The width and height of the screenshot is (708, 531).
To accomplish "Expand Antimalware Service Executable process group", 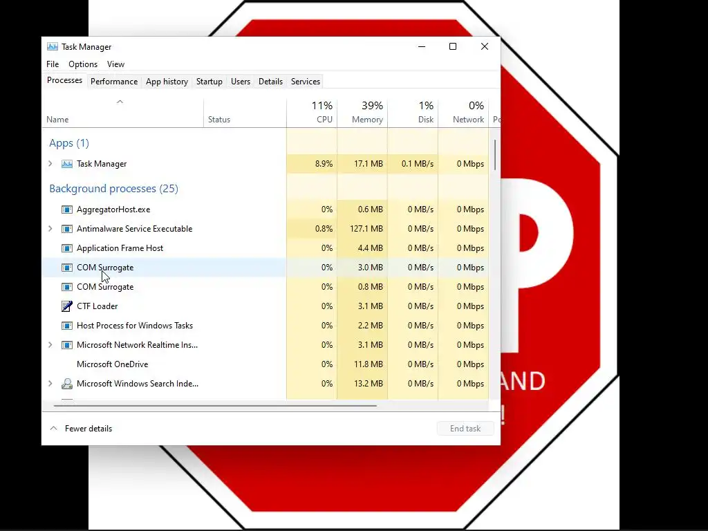I will [x=50, y=229].
